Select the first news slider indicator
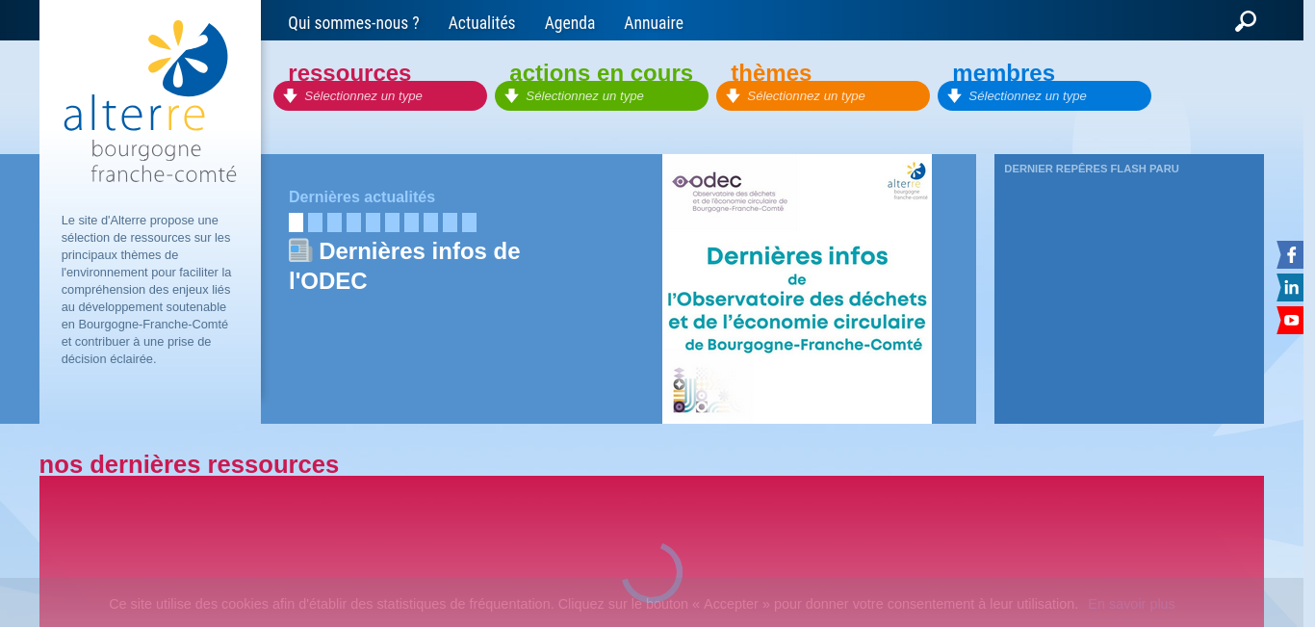1315x627 pixels. [x=296, y=222]
